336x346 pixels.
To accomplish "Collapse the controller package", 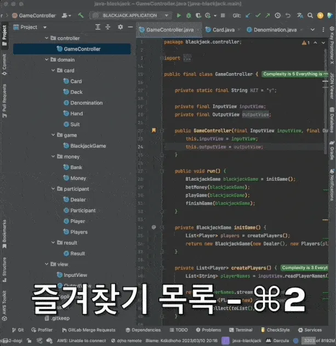I will pyautogui.click(x=47, y=38).
